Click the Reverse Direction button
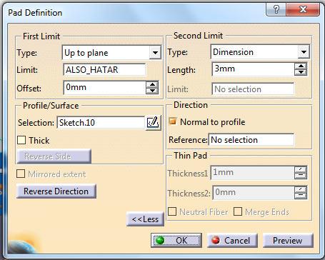The image size is (325, 260). pyautogui.click(x=56, y=191)
